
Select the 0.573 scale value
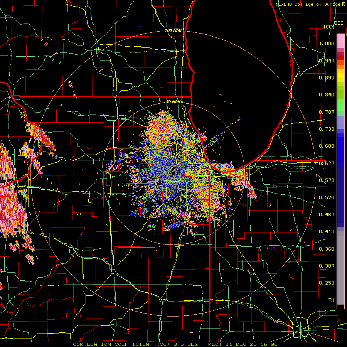point(327,180)
